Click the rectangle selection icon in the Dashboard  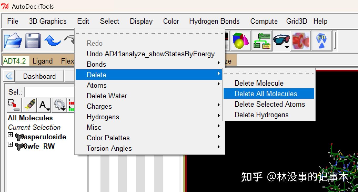point(14,105)
